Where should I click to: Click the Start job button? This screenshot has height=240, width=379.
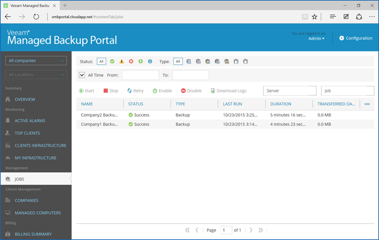click(86, 91)
